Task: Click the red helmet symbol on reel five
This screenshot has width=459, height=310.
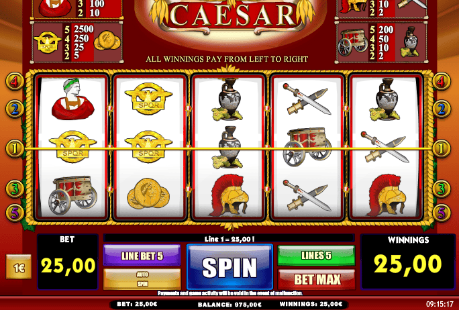Action: pyautogui.click(x=387, y=195)
